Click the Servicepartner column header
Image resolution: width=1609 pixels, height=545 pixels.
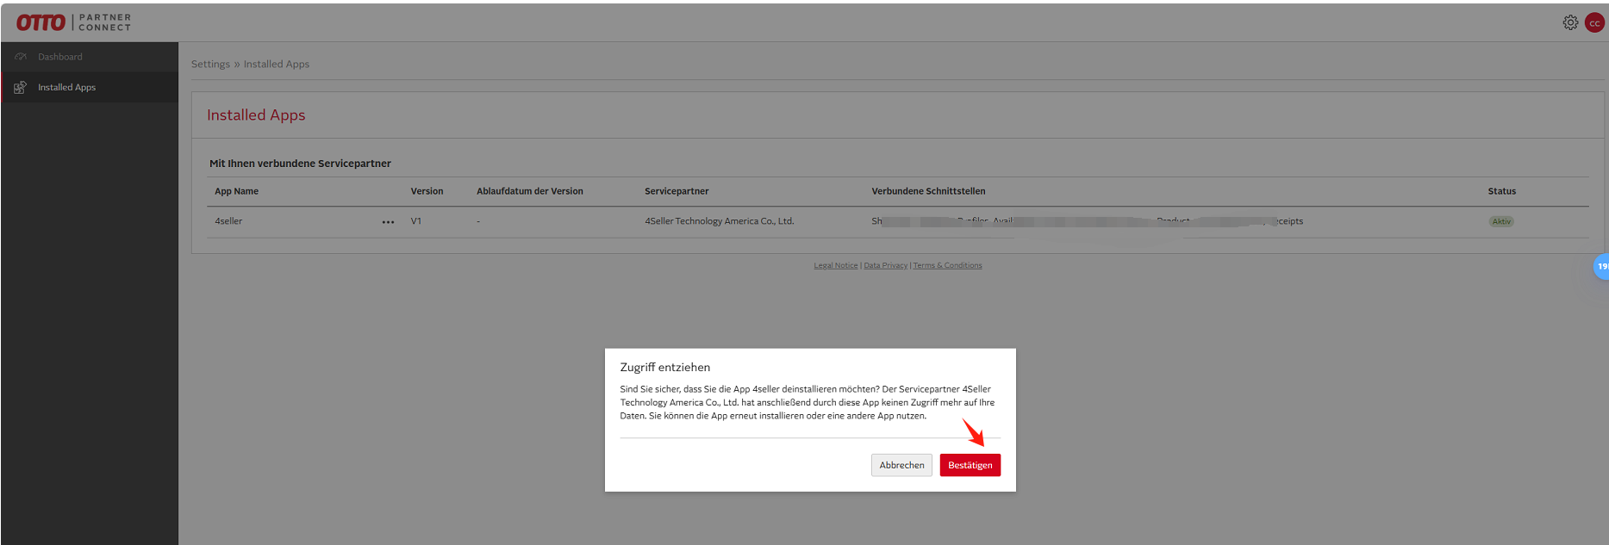(x=677, y=191)
